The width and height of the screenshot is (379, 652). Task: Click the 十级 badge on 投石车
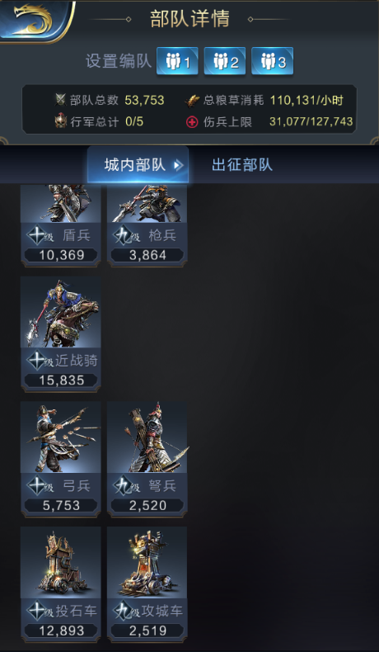pos(40,611)
